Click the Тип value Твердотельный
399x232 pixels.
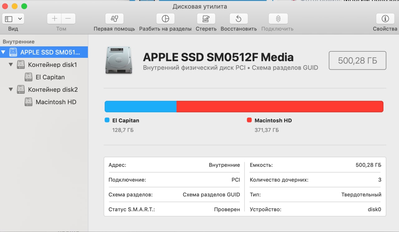tap(361, 195)
